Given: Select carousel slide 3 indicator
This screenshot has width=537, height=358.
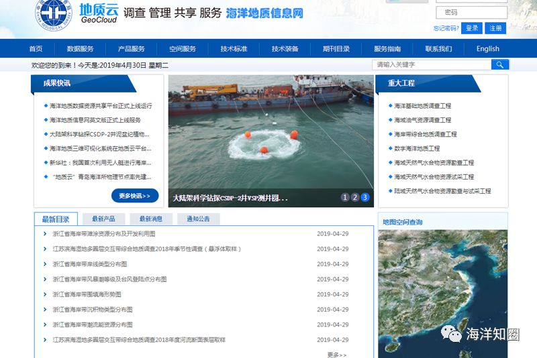Looking at the screenshot, I should tap(365, 197).
